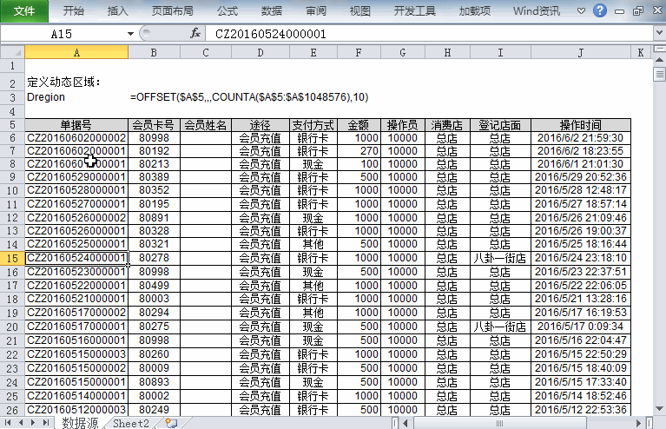Viewport: 666px width, 429px height.
Task: Select column J header
Action: click(581, 53)
